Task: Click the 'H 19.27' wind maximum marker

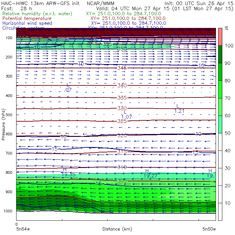Action: pyautogui.click(x=151, y=173)
